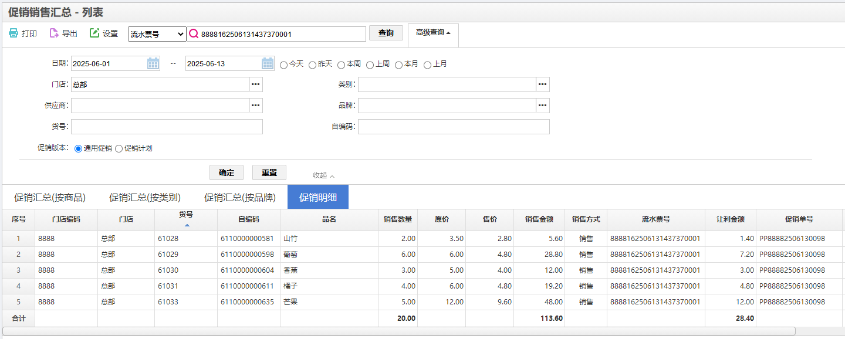Click the 货号 filter input field
Image resolution: width=845 pixels, height=339 pixels.
point(167,127)
